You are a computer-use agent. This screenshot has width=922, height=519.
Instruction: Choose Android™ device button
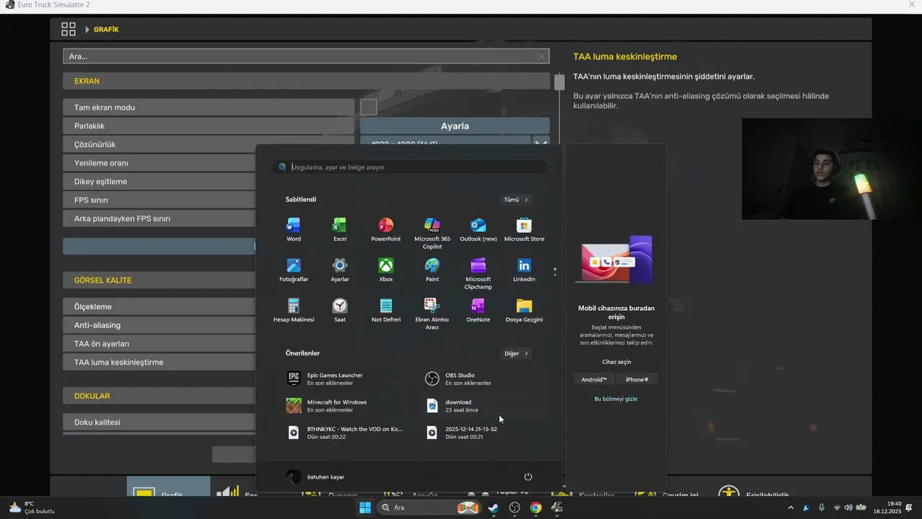click(594, 379)
